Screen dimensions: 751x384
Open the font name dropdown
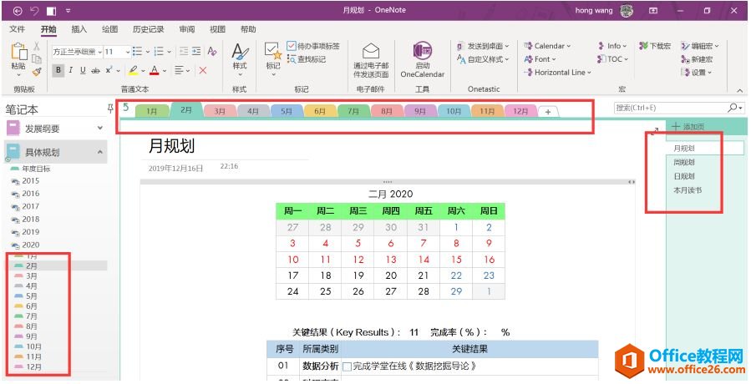[99, 52]
